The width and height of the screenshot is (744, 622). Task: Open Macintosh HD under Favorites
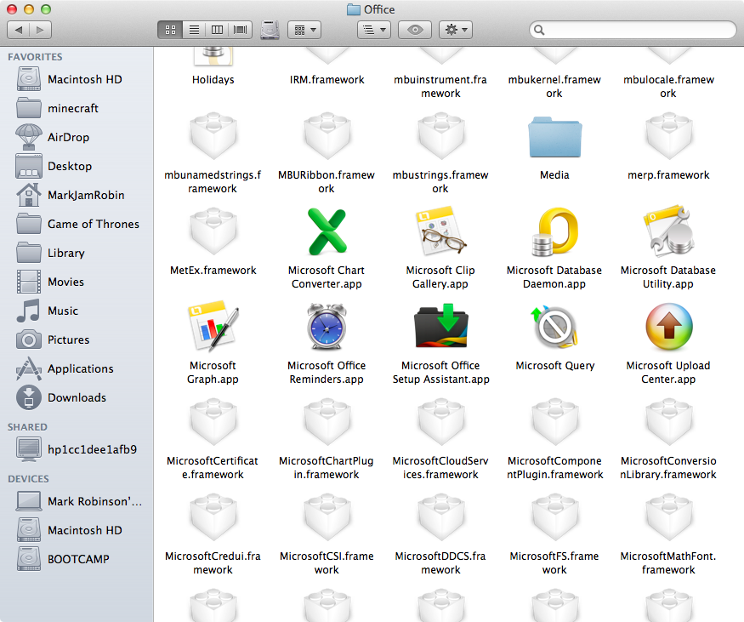coord(77,79)
